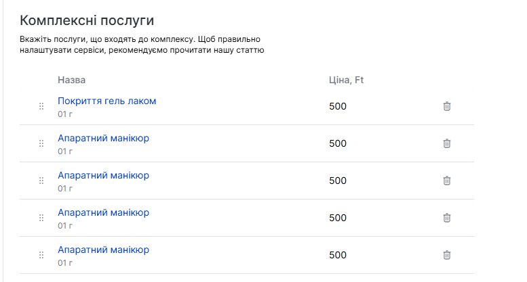Click drag handle of the fourth service row
Screen dimensions: 527x282
[41, 218]
